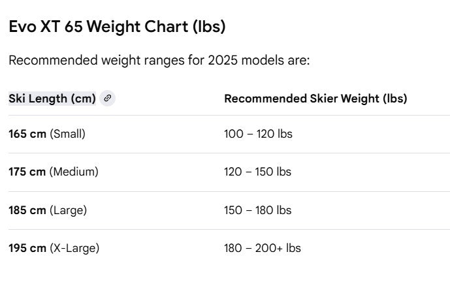This screenshot has height=282, width=450.
Task: Click the link icon beside Ski Length
Action: point(108,99)
